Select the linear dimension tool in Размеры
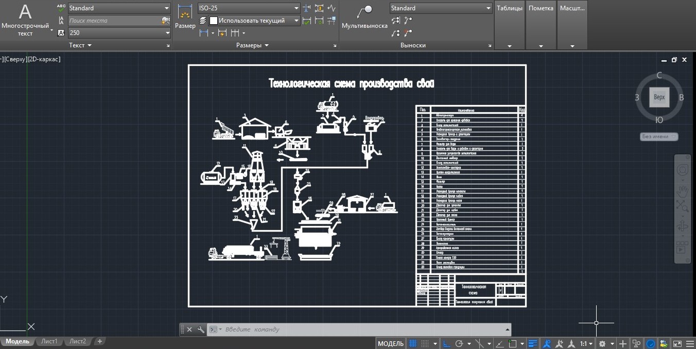This screenshot has width=696, height=349. (203, 33)
